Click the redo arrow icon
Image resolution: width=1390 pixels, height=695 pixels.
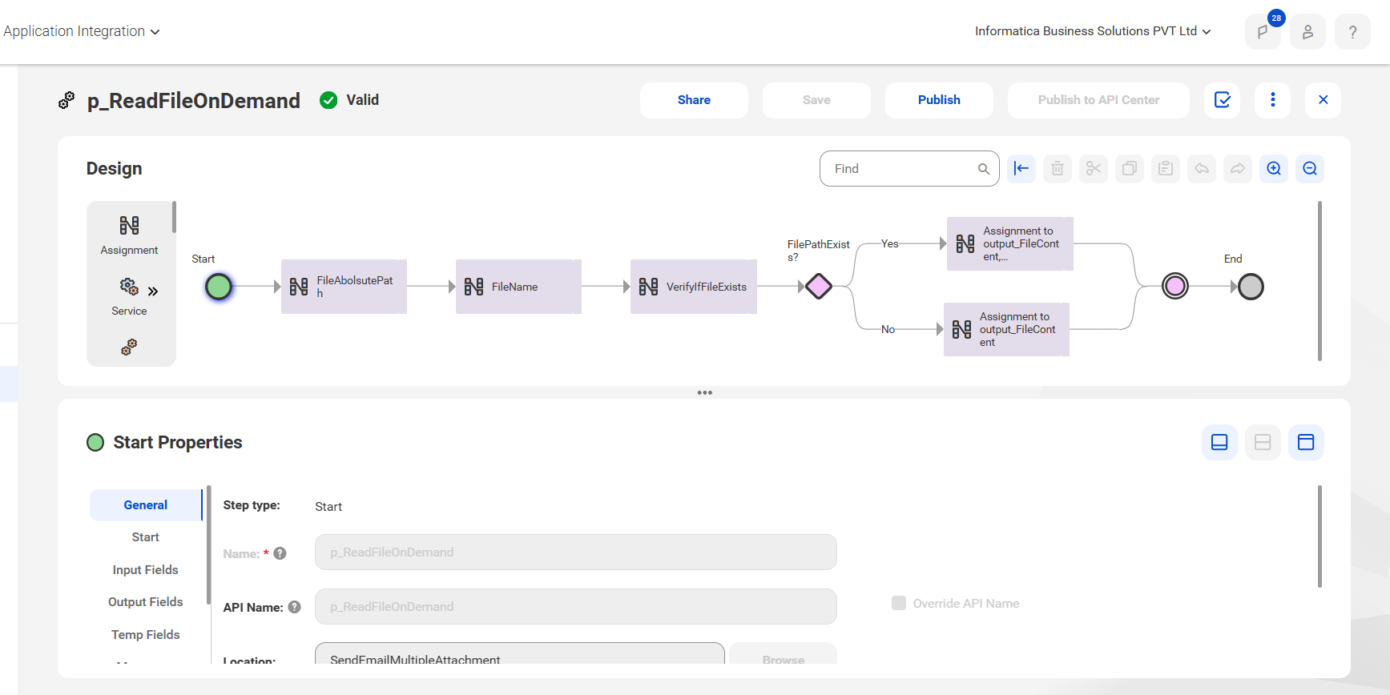coord(1238,168)
